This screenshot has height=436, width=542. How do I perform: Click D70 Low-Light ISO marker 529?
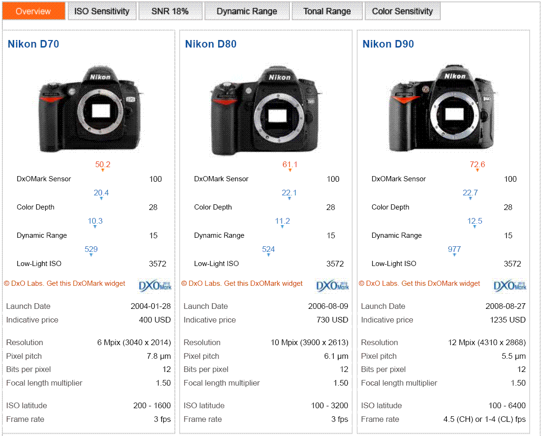(x=91, y=250)
